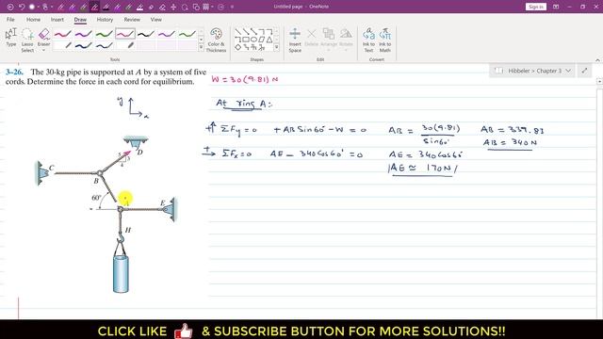Viewport: 603px width, 339px height.
Task: Open touch mode dropdown arrow in title bar
Action: [51, 7]
